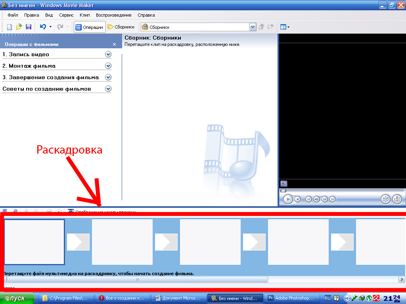Jump forward with the Forward button

pos(333,199)
